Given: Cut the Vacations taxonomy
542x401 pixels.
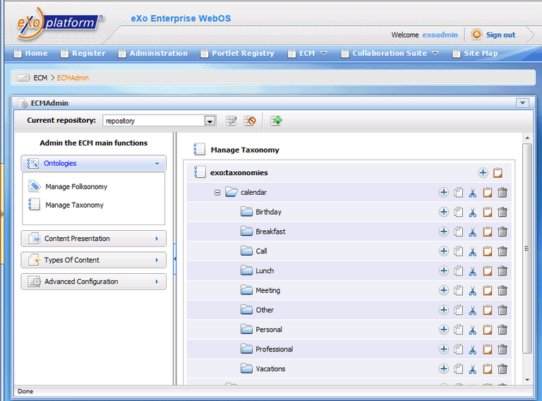Looking at the screenshot, I should (473, 369).
